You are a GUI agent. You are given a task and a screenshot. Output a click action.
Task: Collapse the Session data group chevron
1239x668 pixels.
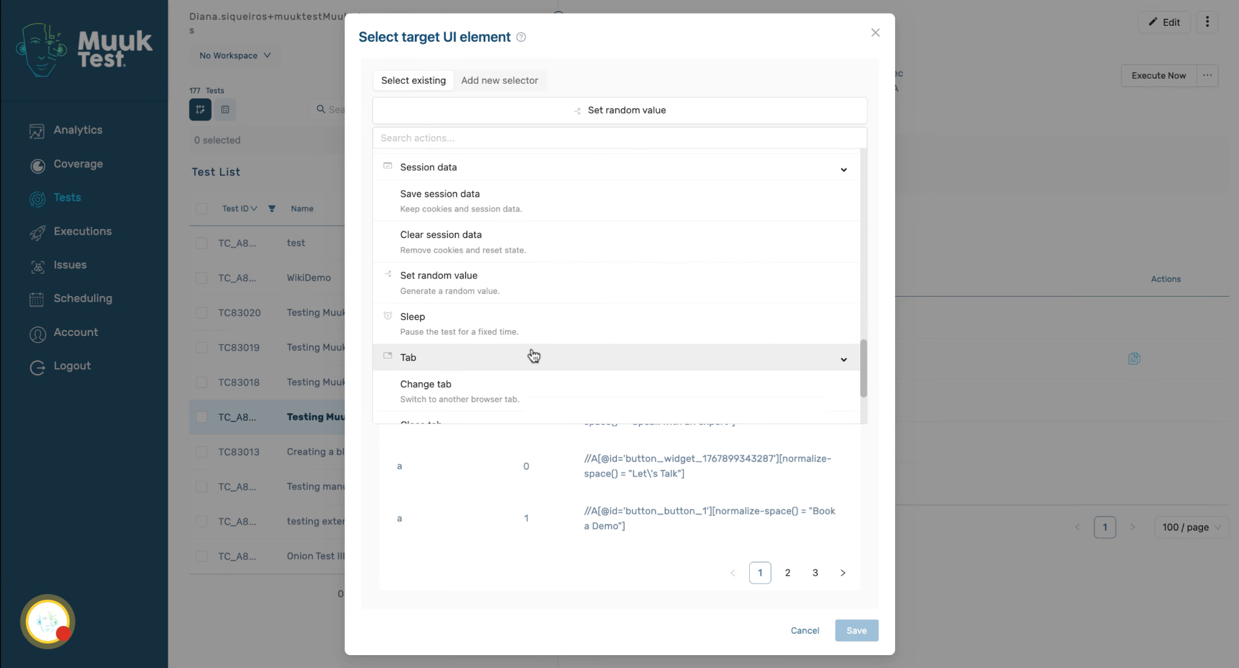click(843, 170)
